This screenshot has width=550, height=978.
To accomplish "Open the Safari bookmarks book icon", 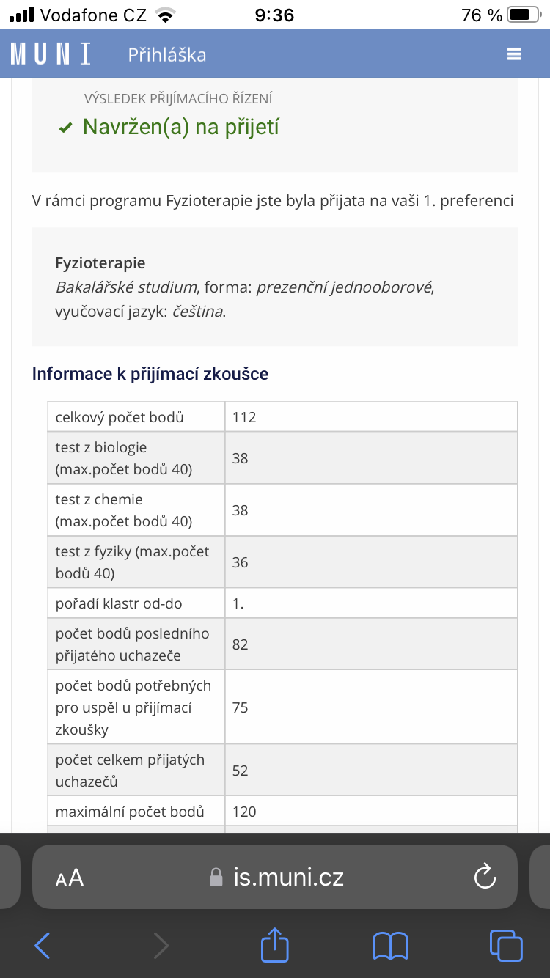I will pyautogui.click(x=390, y=946).
